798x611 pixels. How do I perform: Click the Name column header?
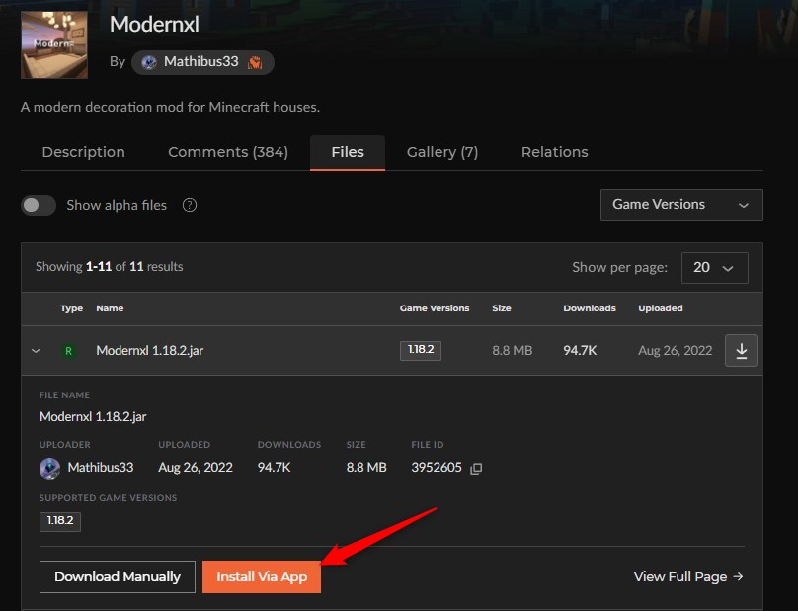click(x=110, y=308)
